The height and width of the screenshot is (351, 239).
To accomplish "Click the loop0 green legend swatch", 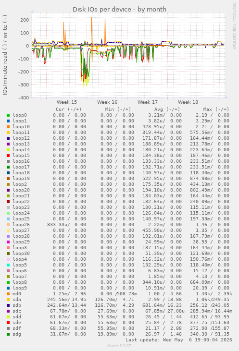I will (x=8, y=115).
